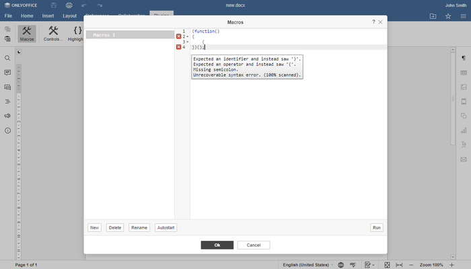Open the Chat sidebar icon
This screenshot has width=471, height=269.
coord(7,87)
